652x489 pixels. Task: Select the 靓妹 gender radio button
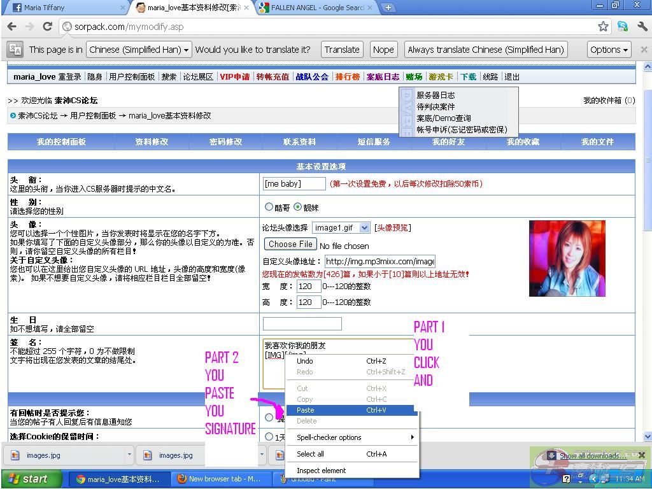coord(297,207)
